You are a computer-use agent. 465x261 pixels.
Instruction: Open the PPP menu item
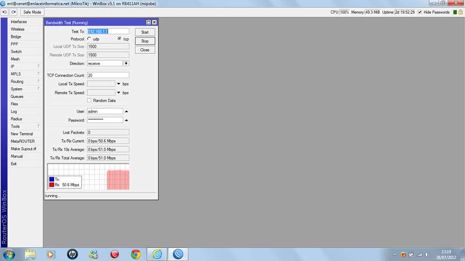point(14,44)
